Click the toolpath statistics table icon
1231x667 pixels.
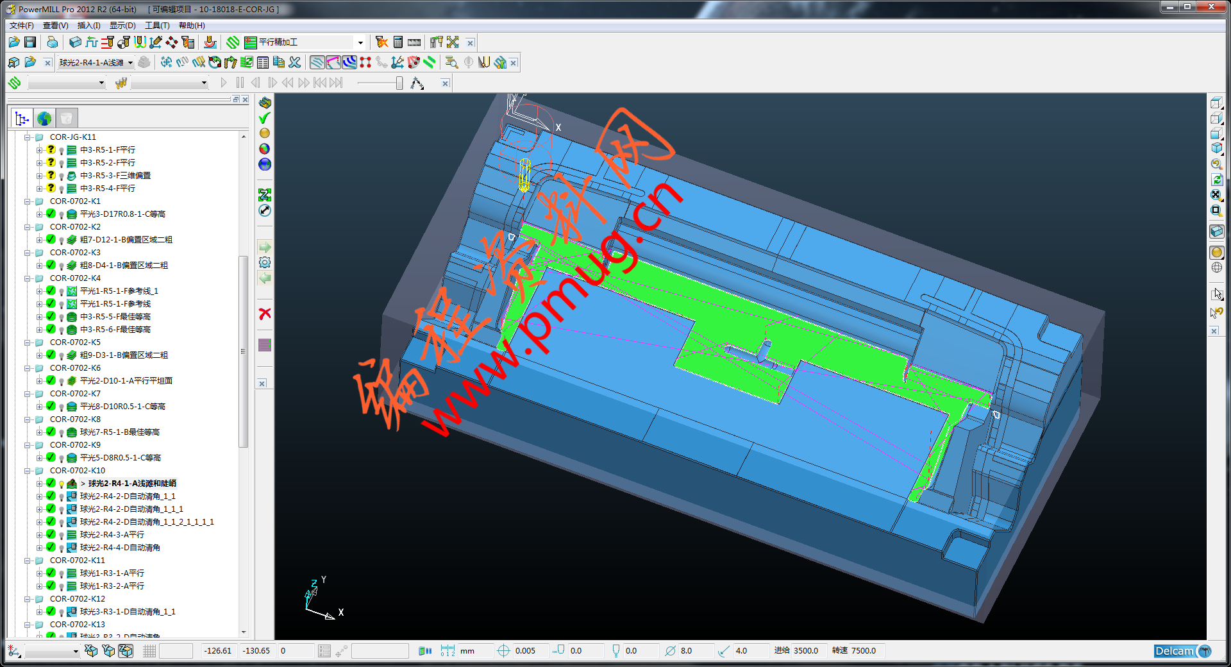coord(263,62)
